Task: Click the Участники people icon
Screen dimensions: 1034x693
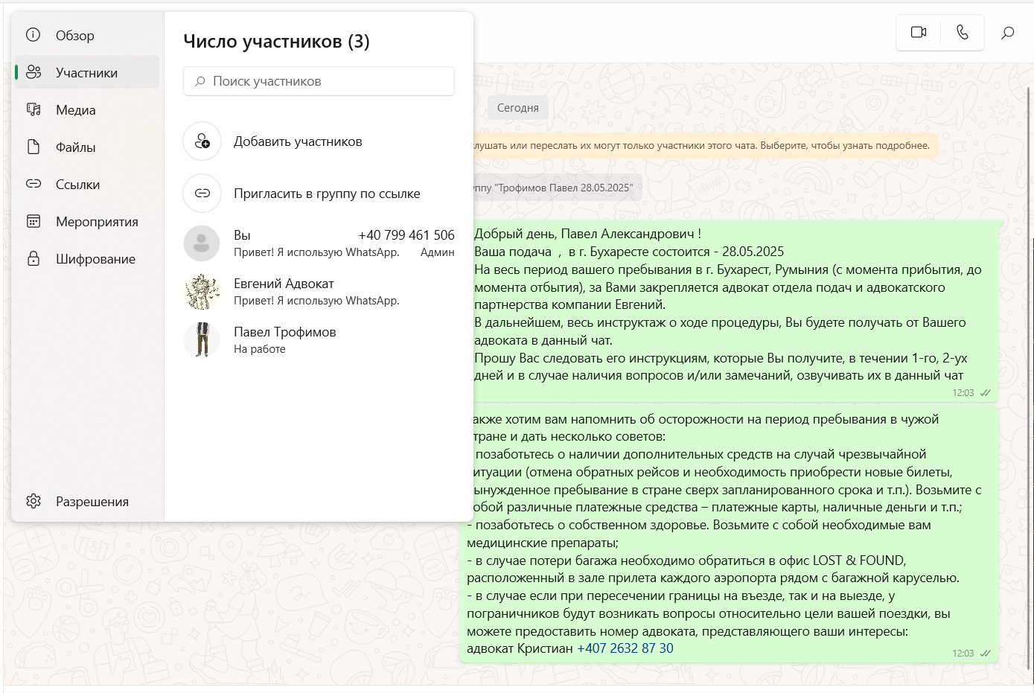Action: [33, 72]
